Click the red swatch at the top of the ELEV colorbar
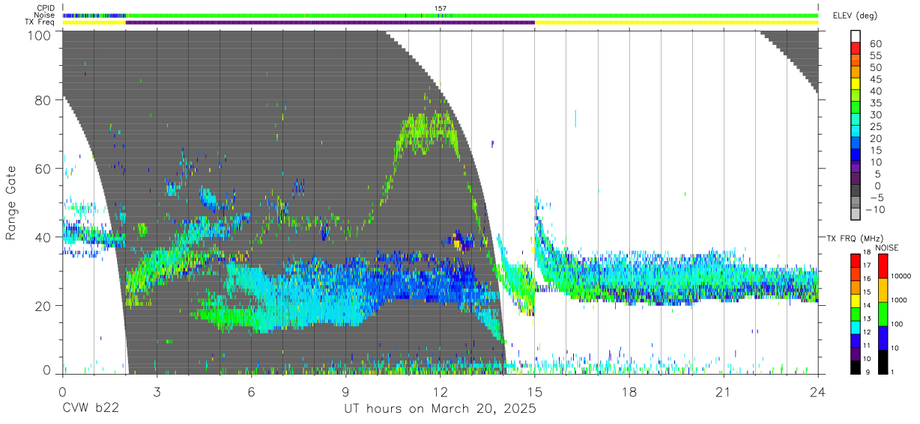Image resolution: width=920 pixels, height=424 pixels. point(856,48)
